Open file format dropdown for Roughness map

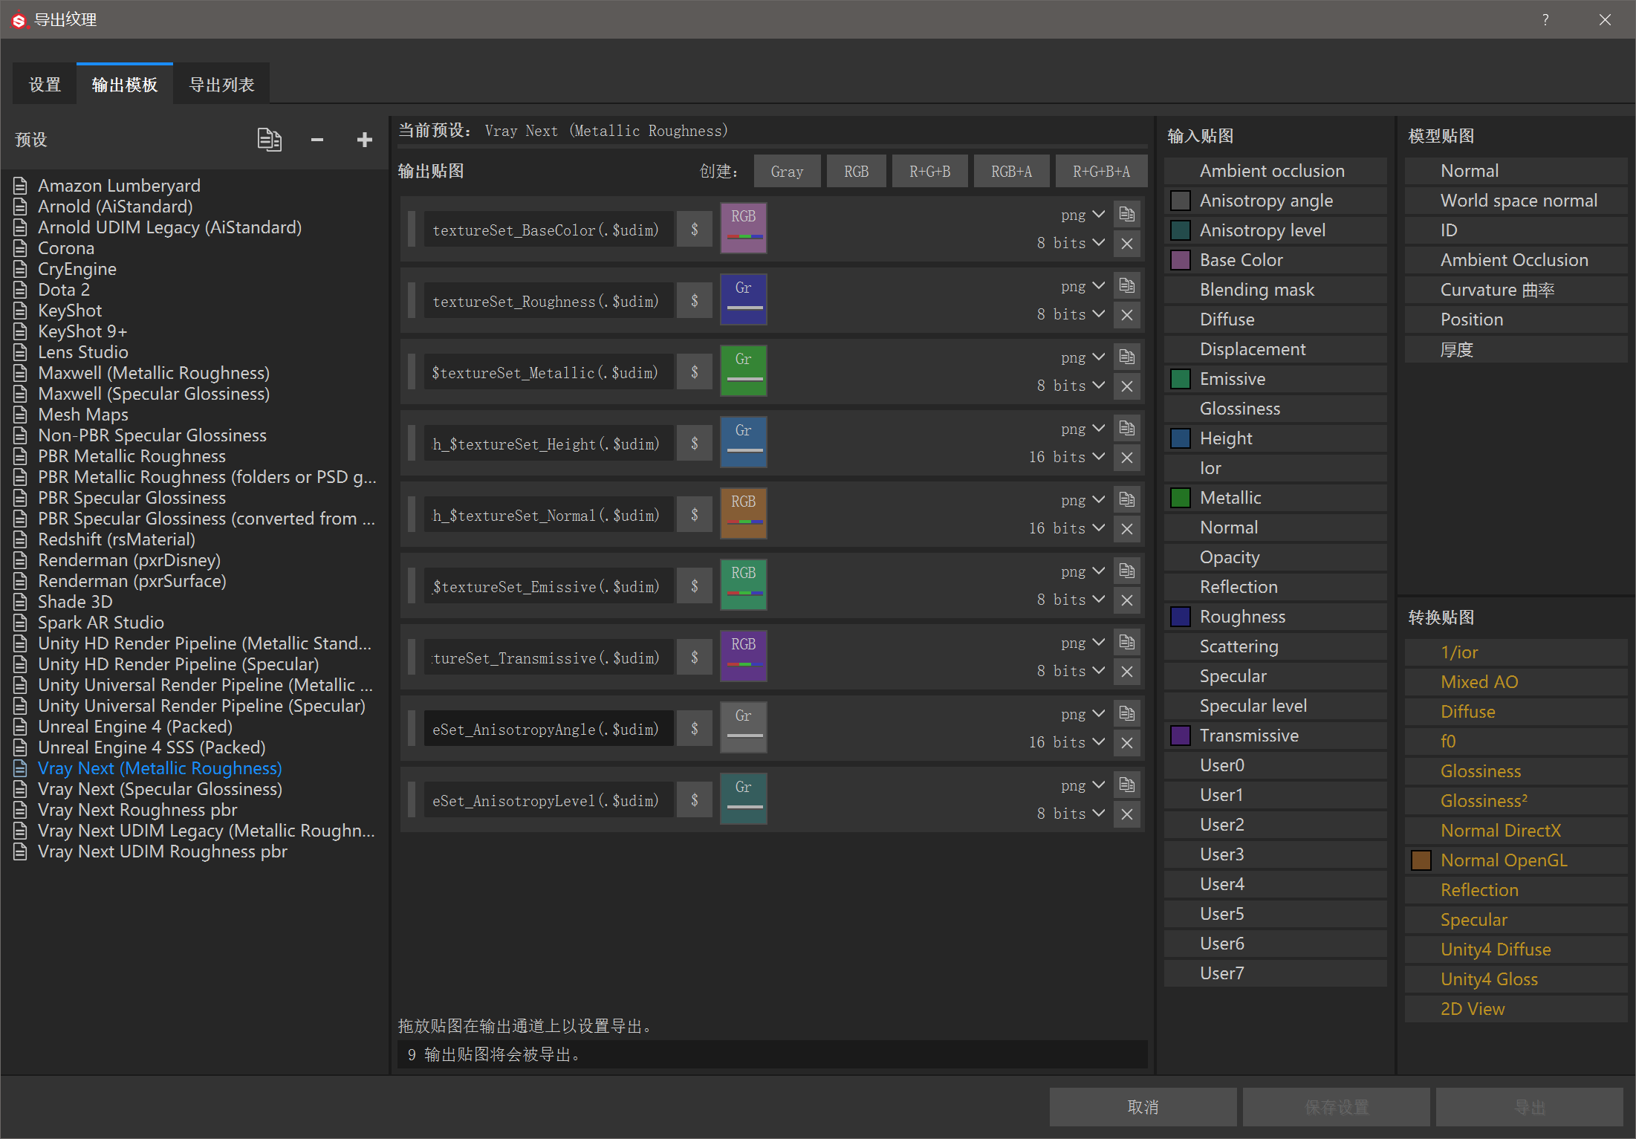click(1083, 286)
